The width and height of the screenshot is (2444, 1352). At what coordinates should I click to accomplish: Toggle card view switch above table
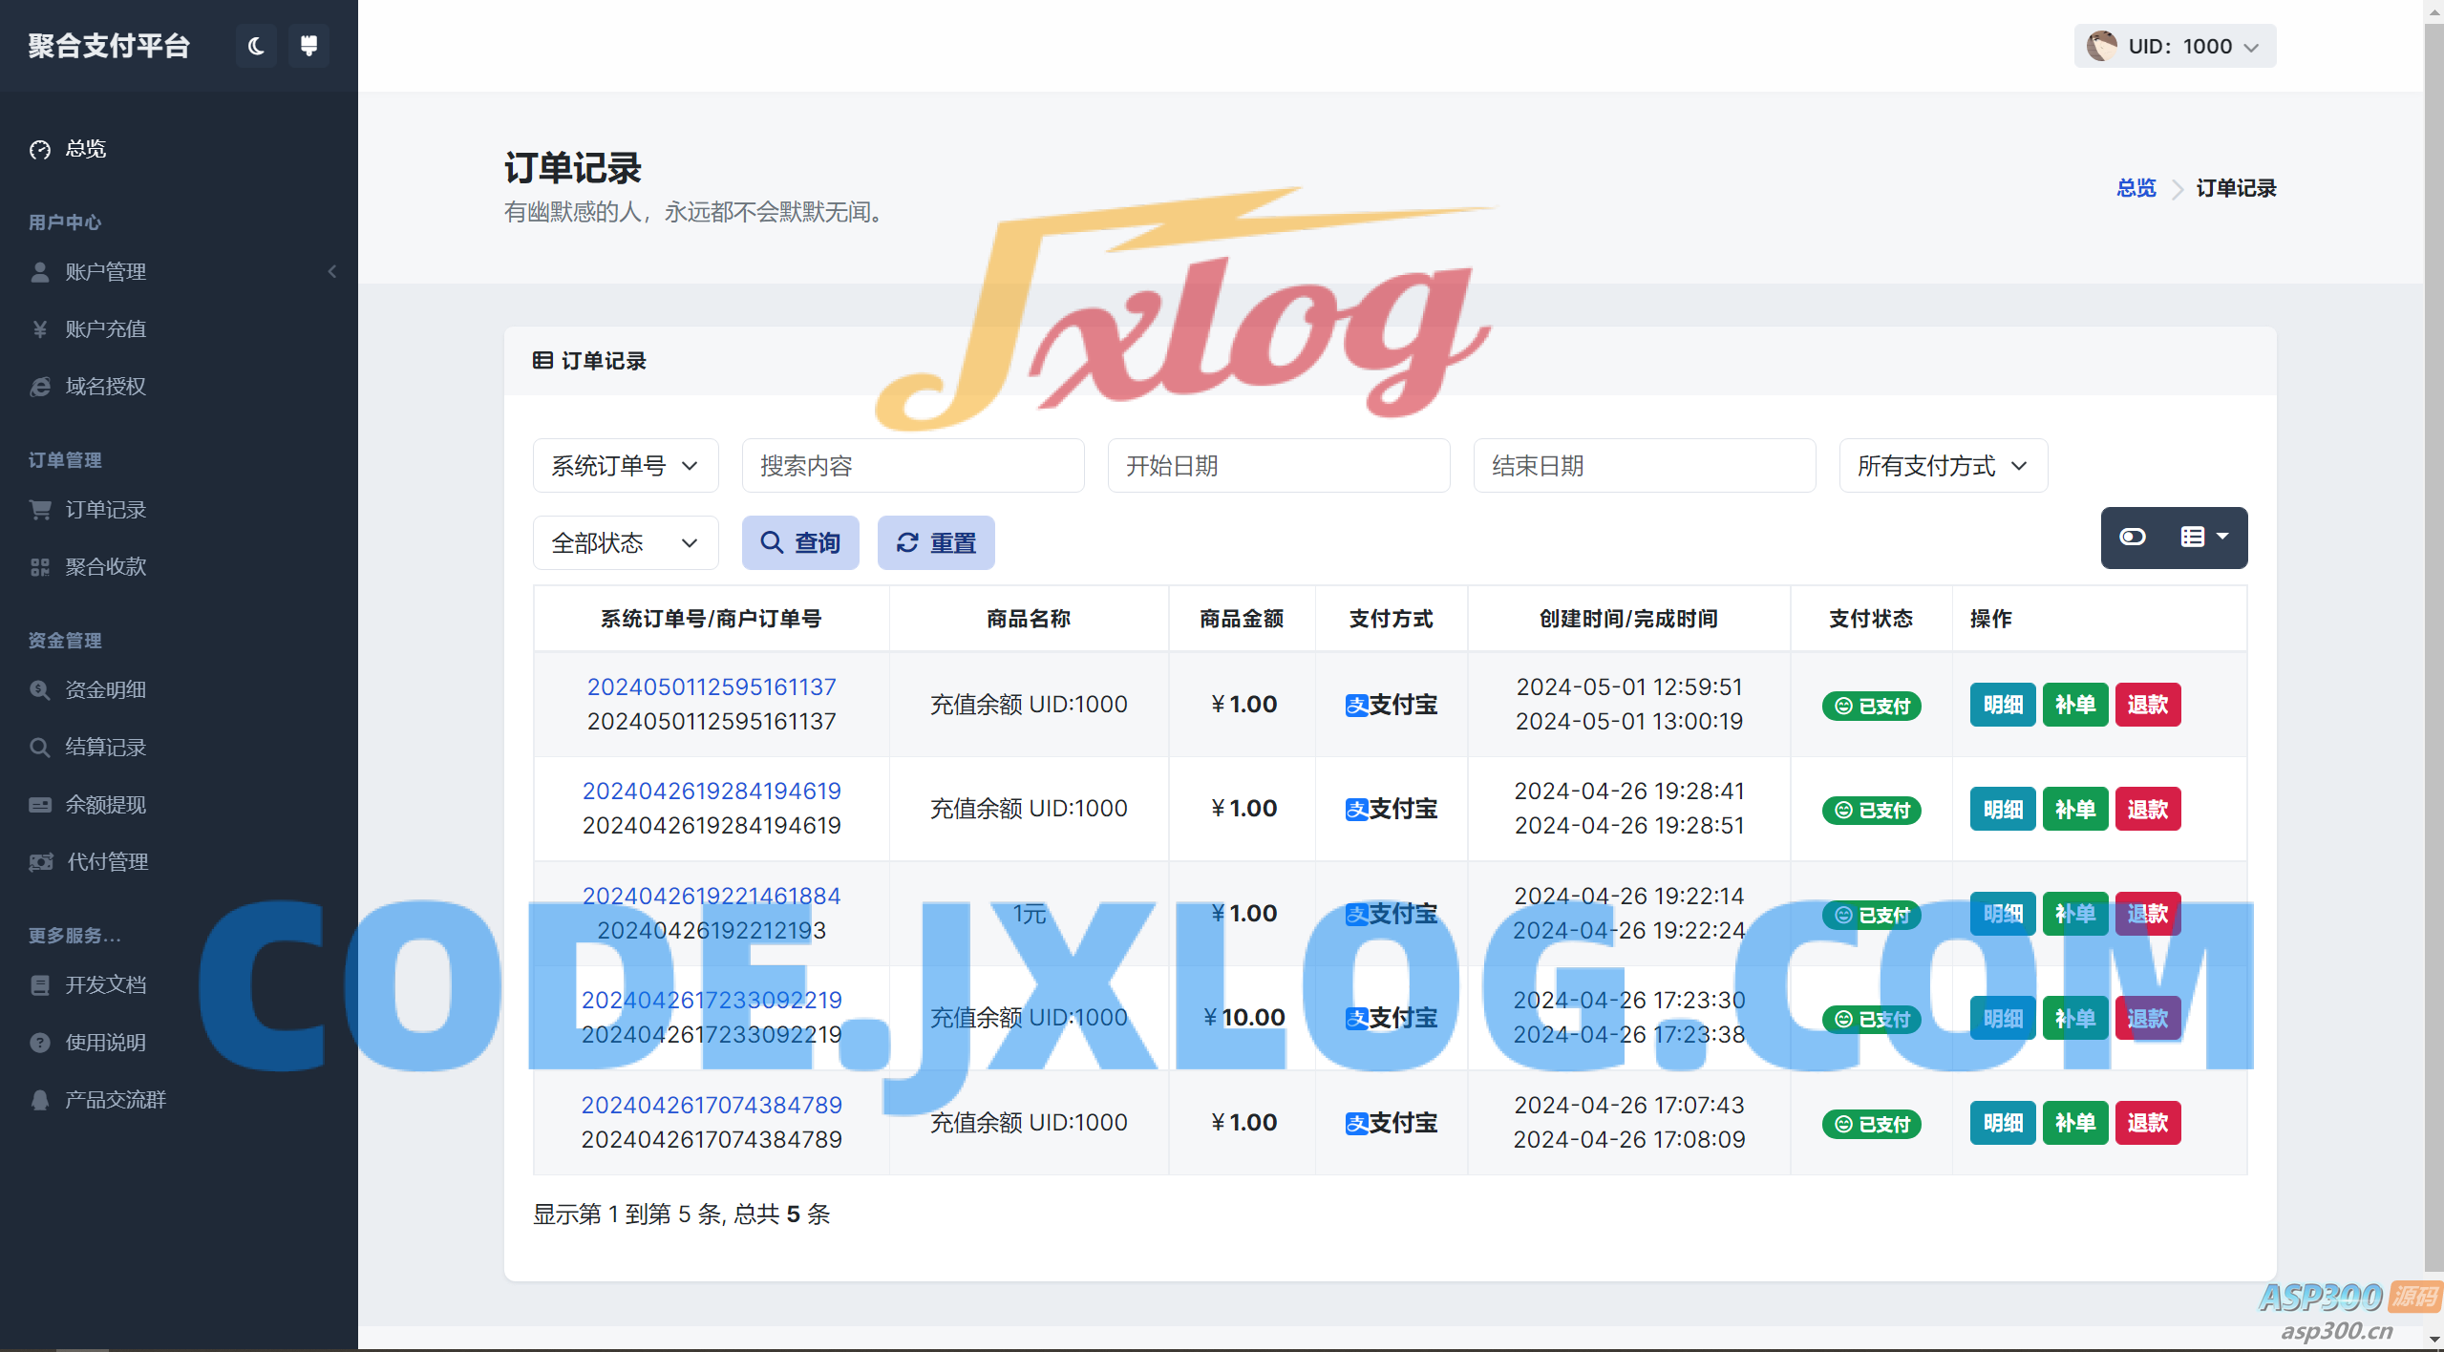2133,538
